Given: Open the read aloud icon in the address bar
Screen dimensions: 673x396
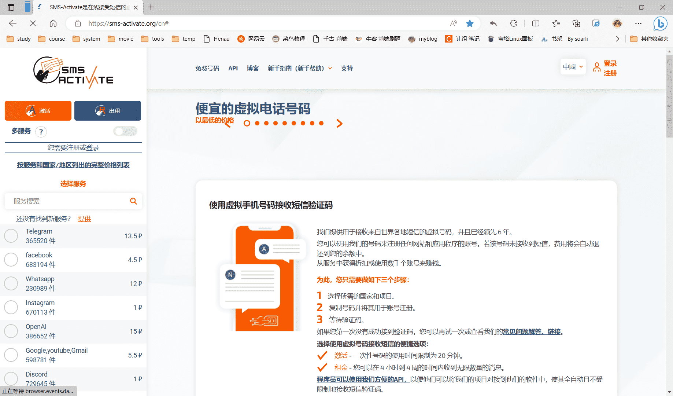Looking at the screenshot, I should tap(454, 23).
